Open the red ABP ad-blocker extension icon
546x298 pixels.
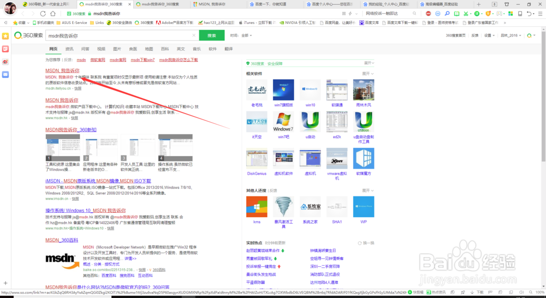(x=428, y=14)
